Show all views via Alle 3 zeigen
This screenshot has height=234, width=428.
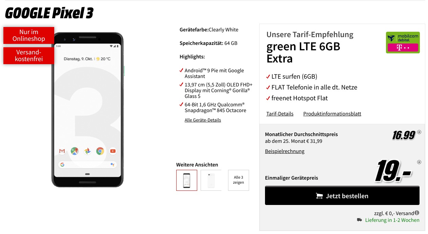point(239,180)
